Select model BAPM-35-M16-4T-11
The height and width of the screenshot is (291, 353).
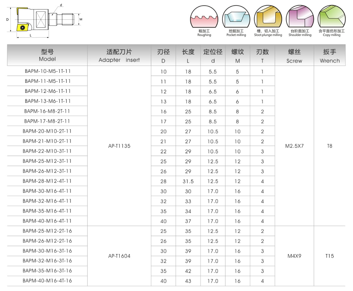tap(47, 211)
